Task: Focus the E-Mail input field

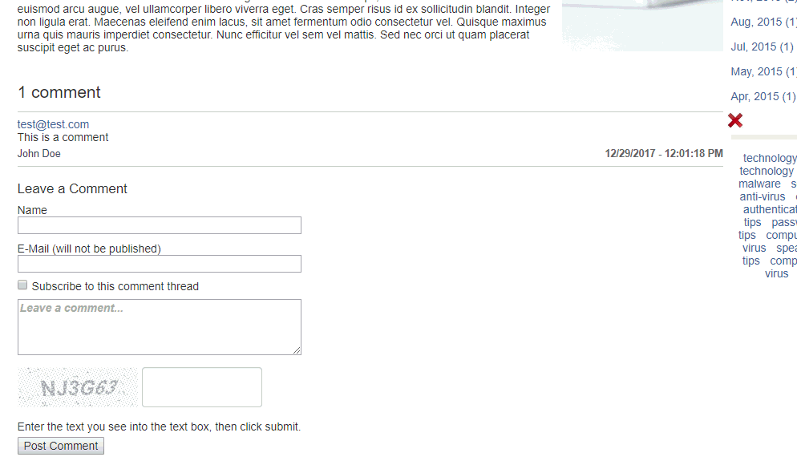Action: click(160, 264)
